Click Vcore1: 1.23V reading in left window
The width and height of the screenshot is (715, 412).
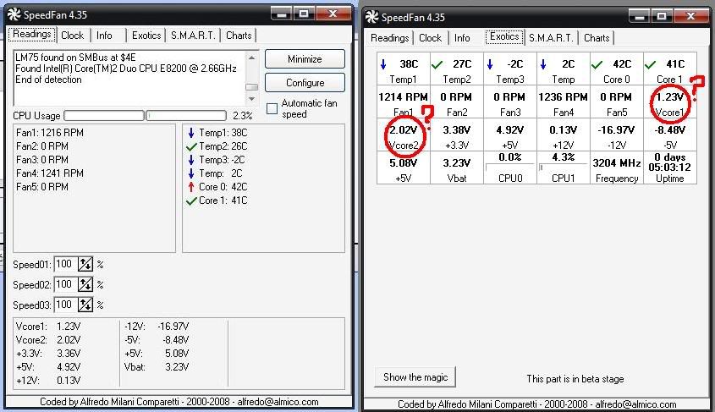point(48,327)
